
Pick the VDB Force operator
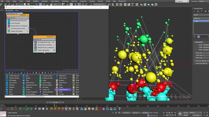click(x=27, y=87)
